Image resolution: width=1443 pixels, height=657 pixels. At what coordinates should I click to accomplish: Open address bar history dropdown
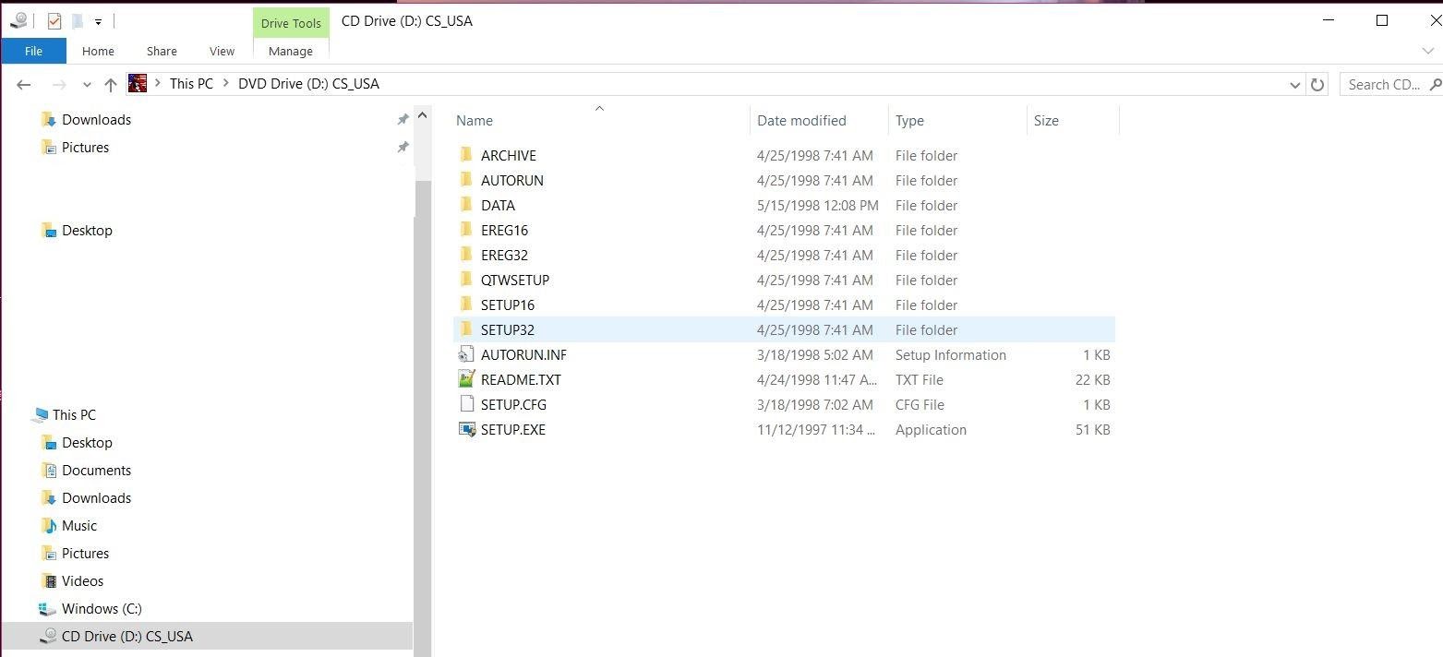[1294, 84]
